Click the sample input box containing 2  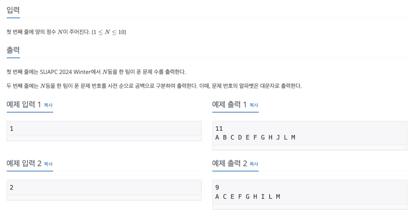point(104,189)
